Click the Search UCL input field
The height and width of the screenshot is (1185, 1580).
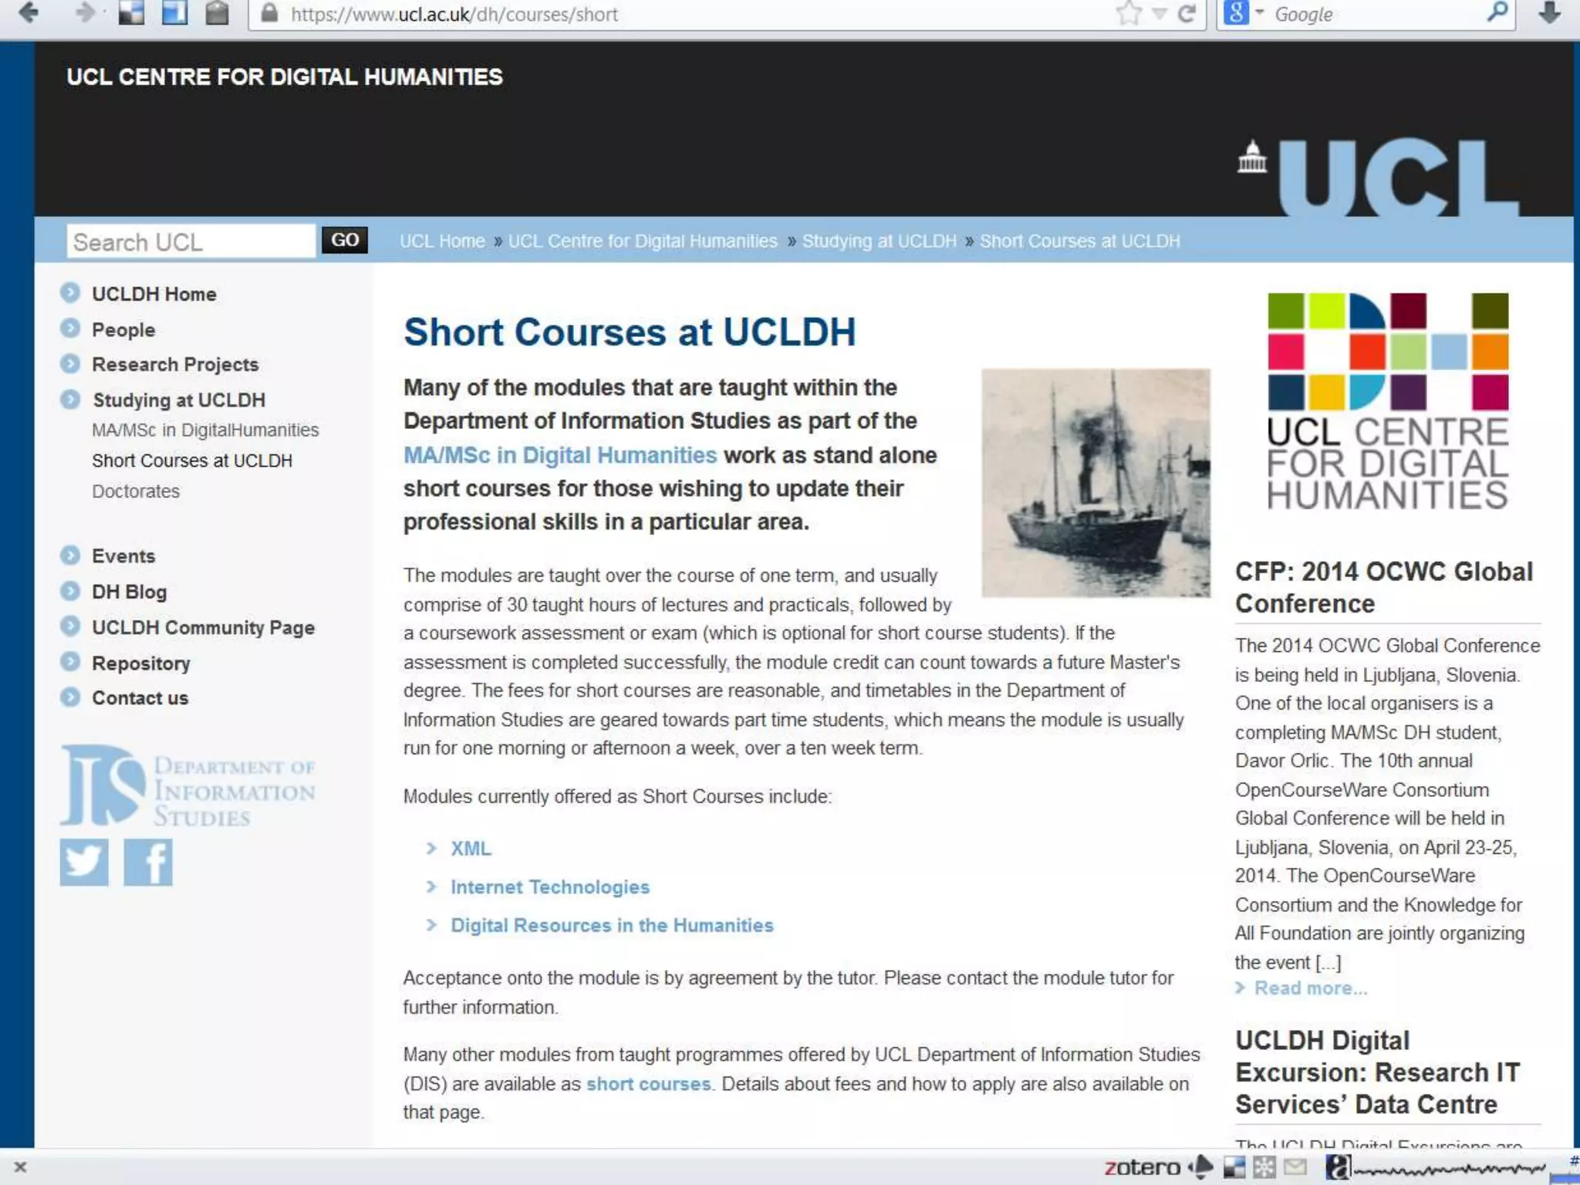191,241
